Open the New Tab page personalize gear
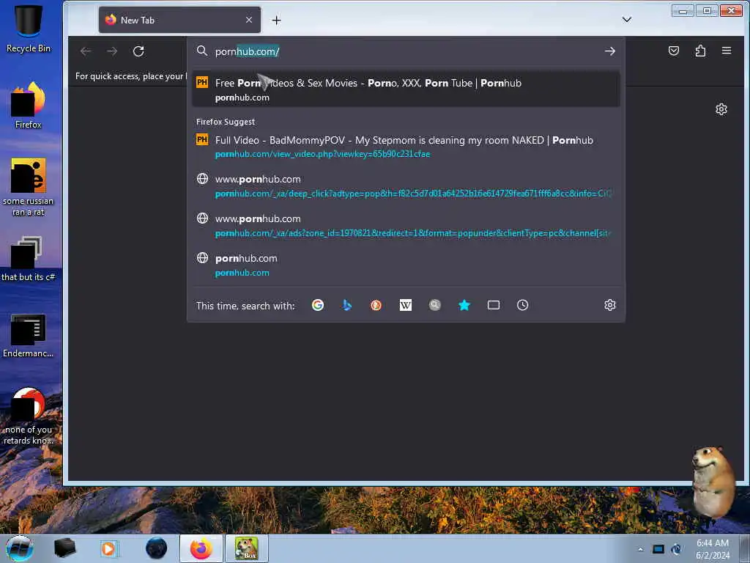750x563 pixels. 721,109
